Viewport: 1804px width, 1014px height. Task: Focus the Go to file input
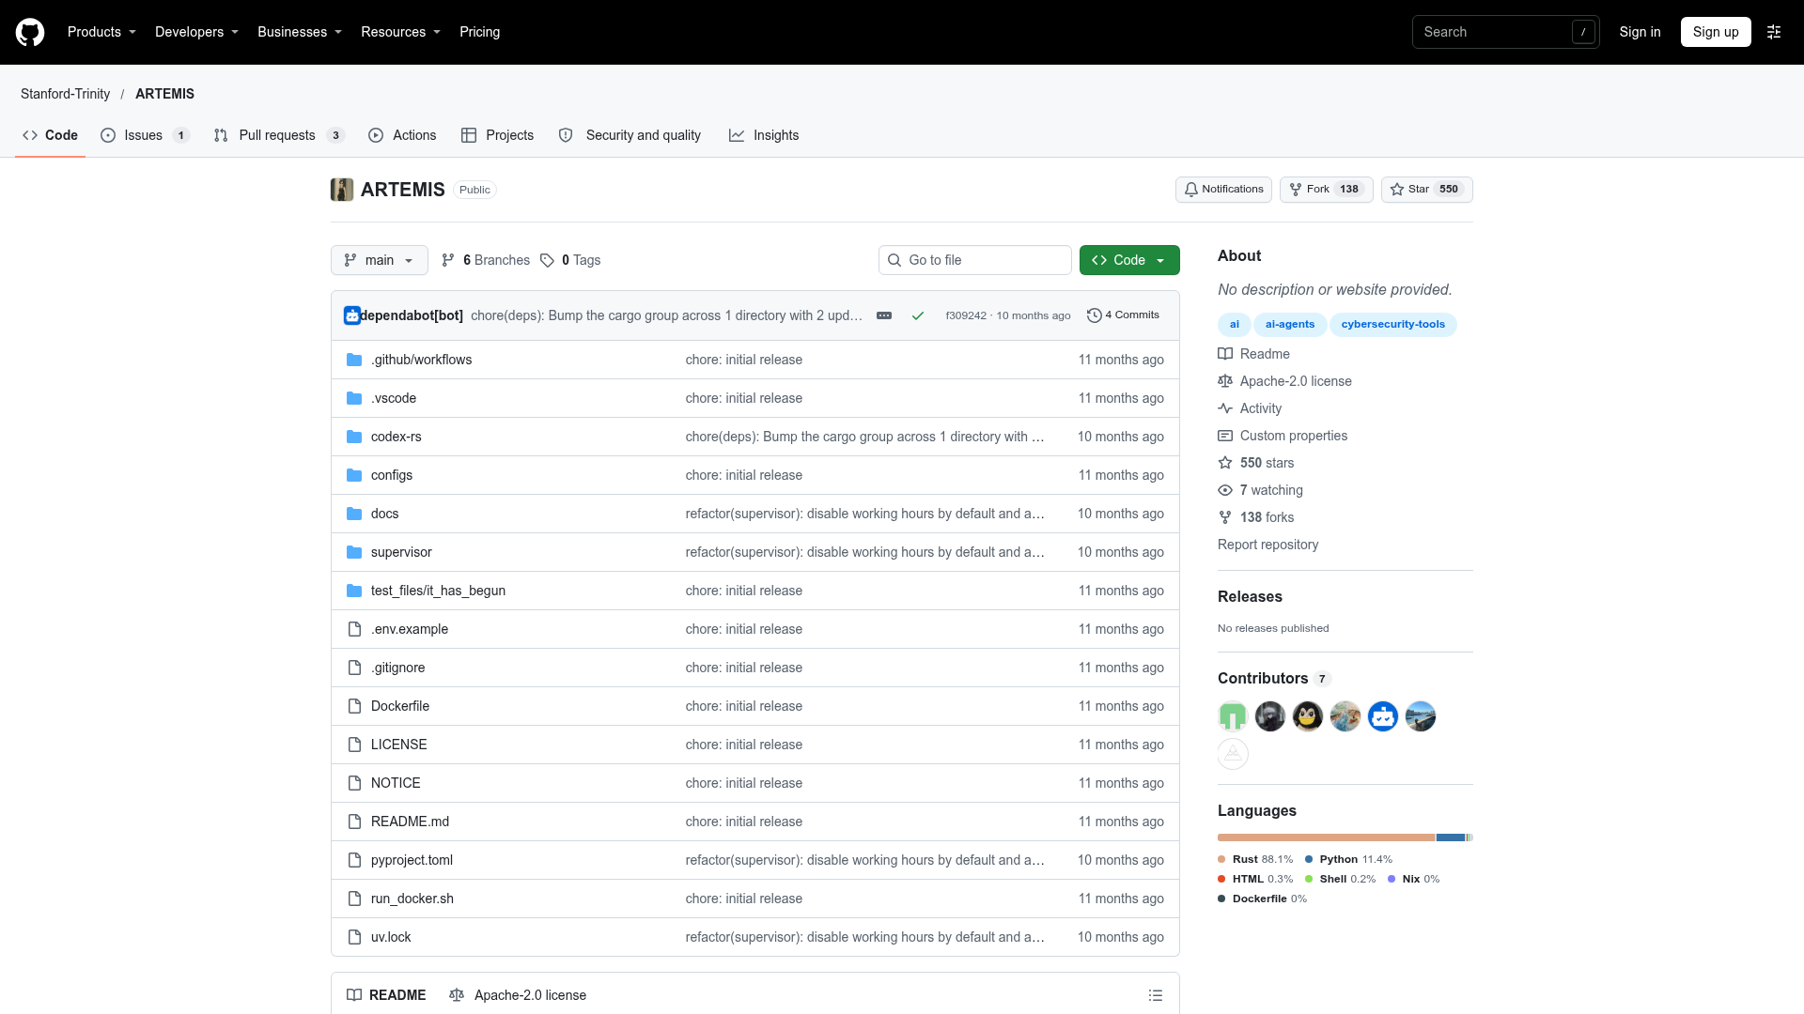tap(975, 260)
